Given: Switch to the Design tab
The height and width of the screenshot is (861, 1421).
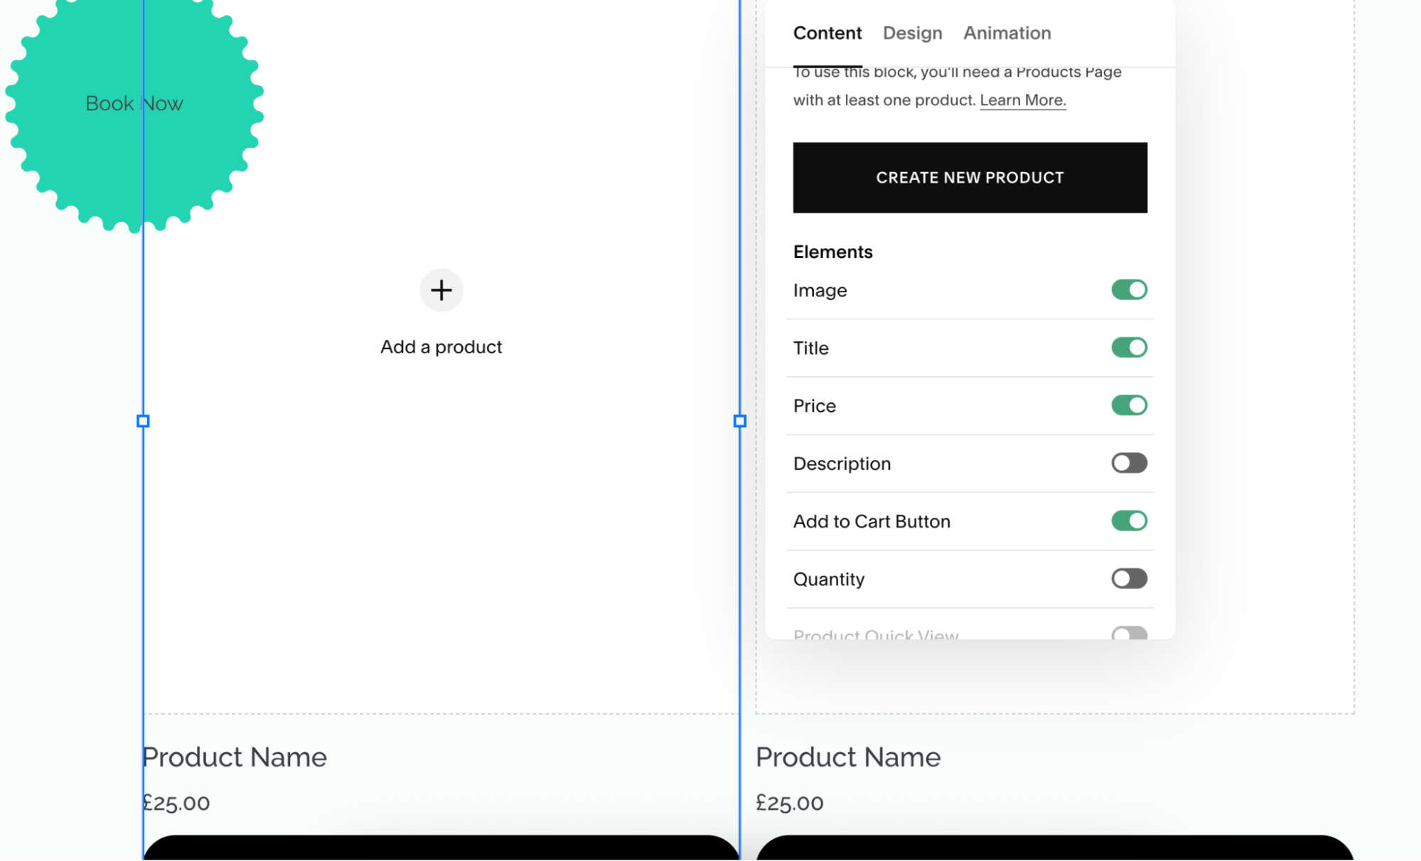Looking at the screenshot, I should (x=912, y=33).
